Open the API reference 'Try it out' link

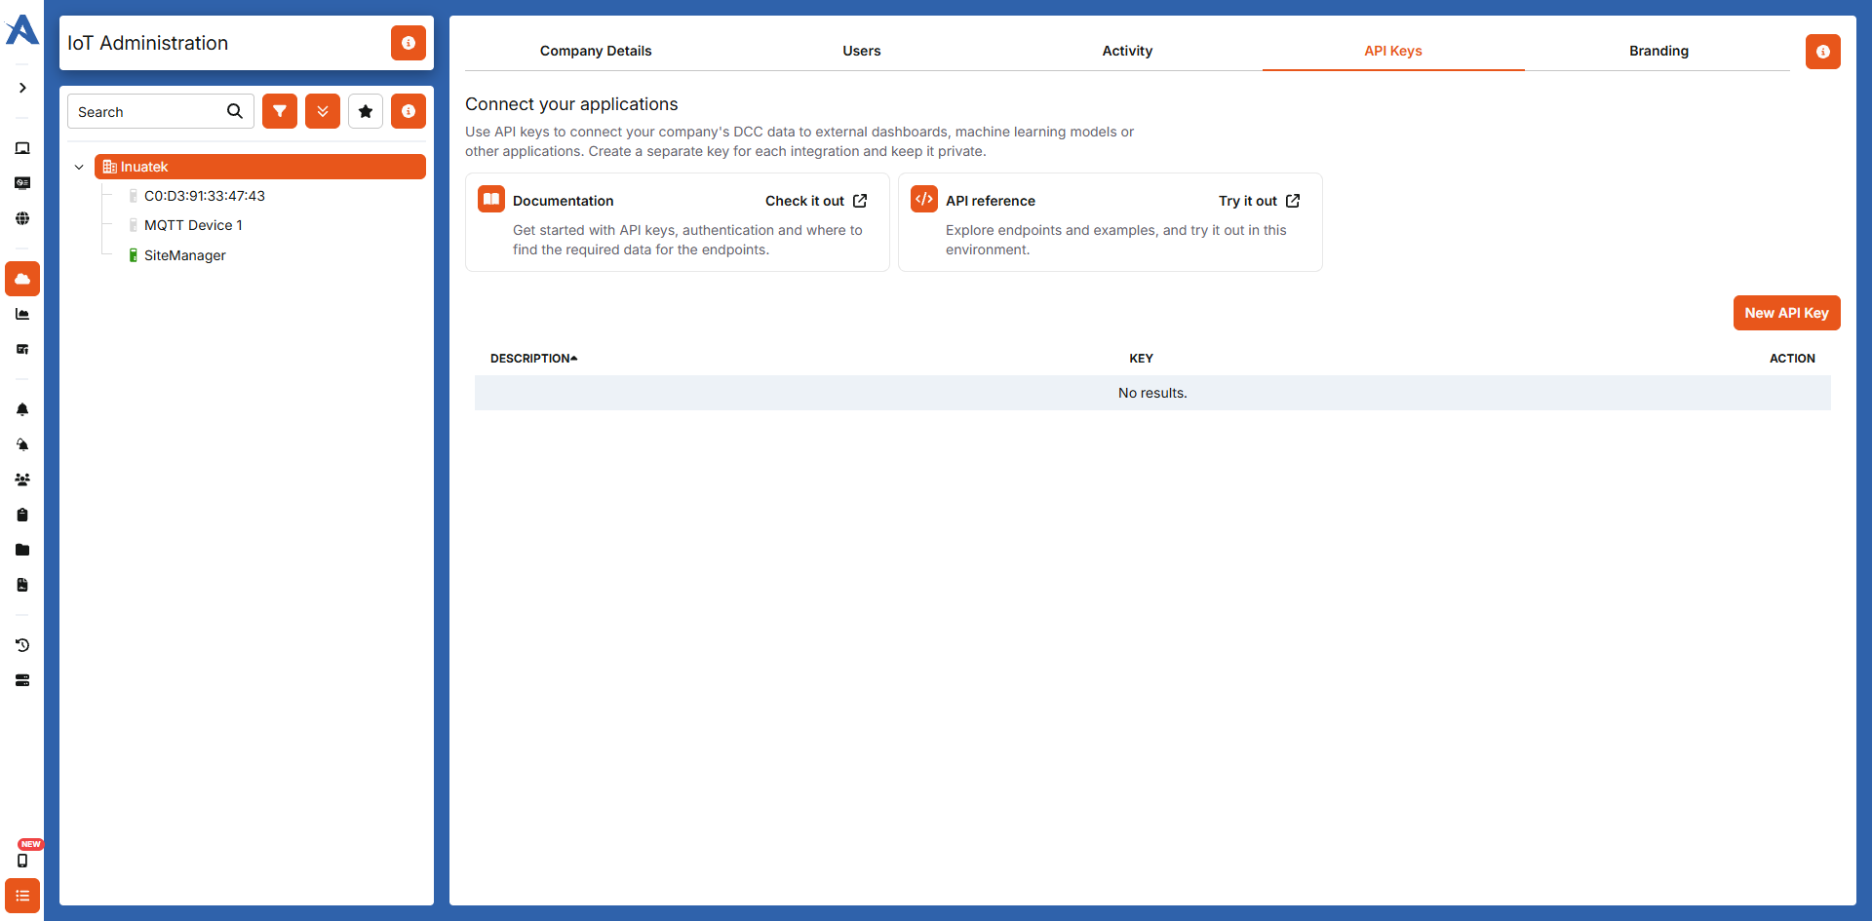point(1259,201)
